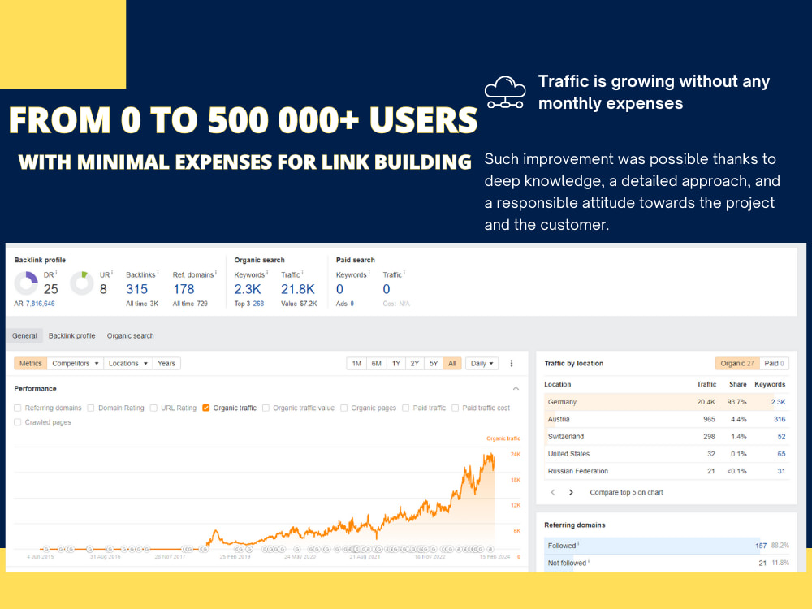
Task: Open the 21.8K organic traffic link
Action: (298, 289)
